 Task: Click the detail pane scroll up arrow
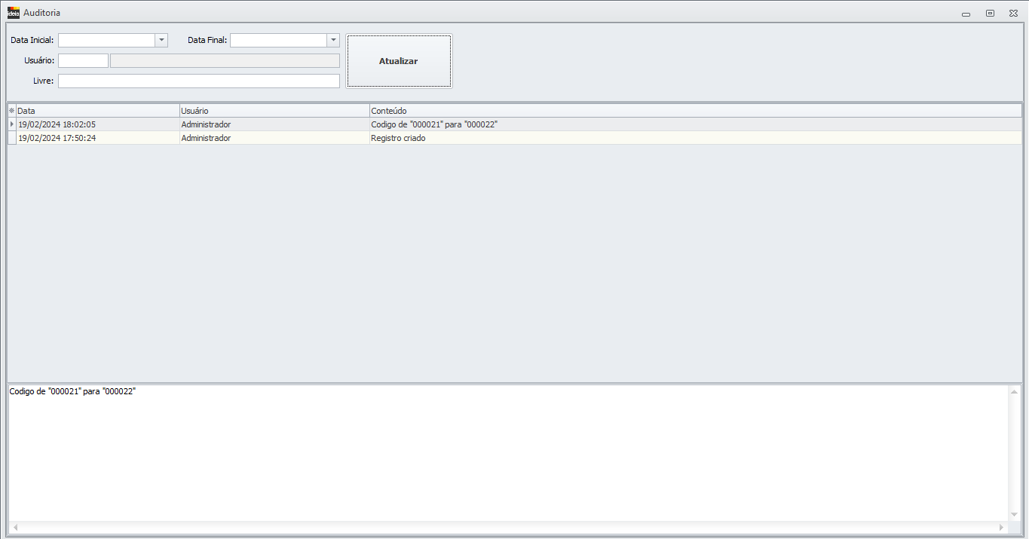(1014, 392)
